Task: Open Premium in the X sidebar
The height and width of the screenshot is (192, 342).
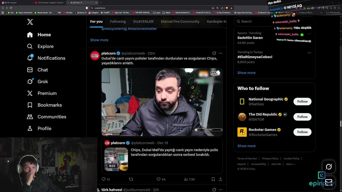Action: [42, 93]
